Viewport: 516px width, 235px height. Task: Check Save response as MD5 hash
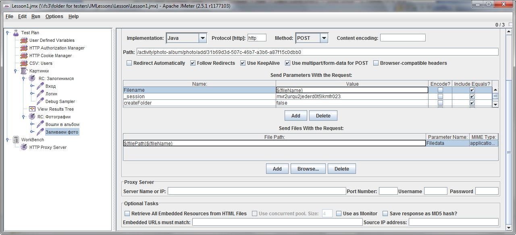coord(385,214)
